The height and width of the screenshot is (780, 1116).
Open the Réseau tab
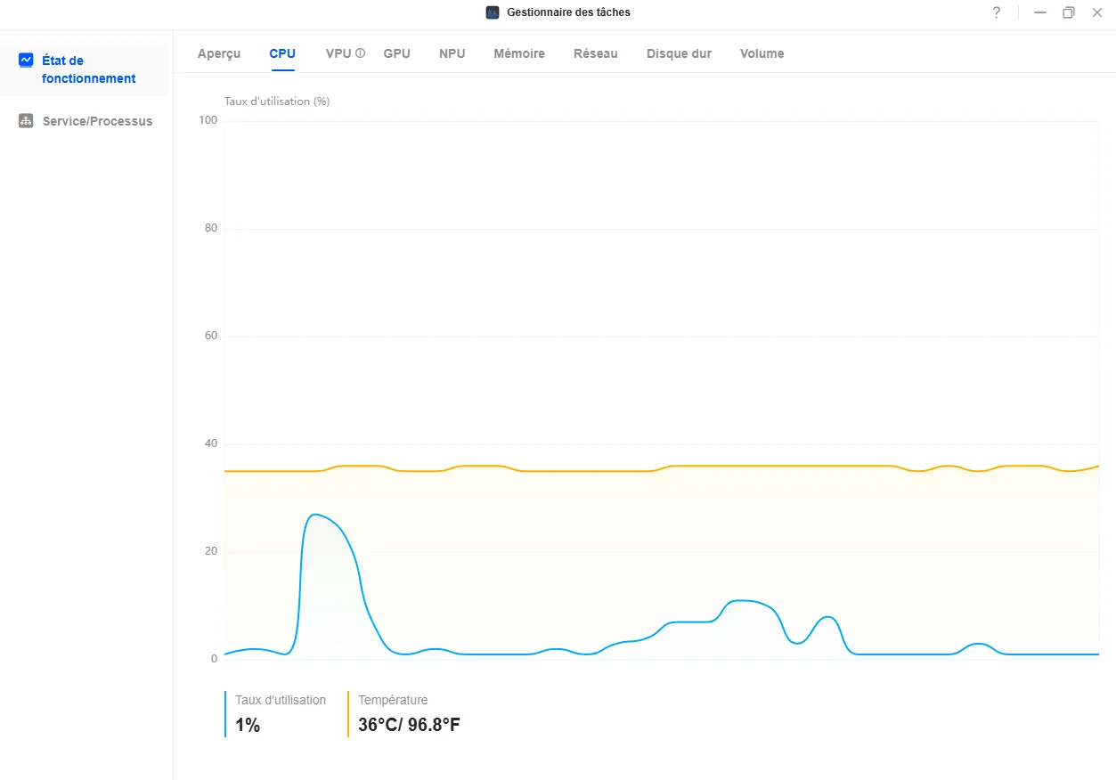pyautogui.click(x=595, y=53)
